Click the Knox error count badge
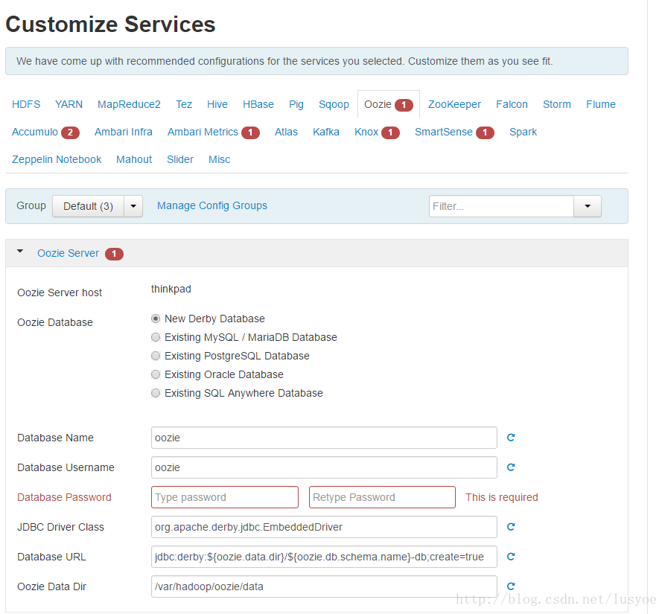This screenshot has width=665, height=614. point(390,132)
